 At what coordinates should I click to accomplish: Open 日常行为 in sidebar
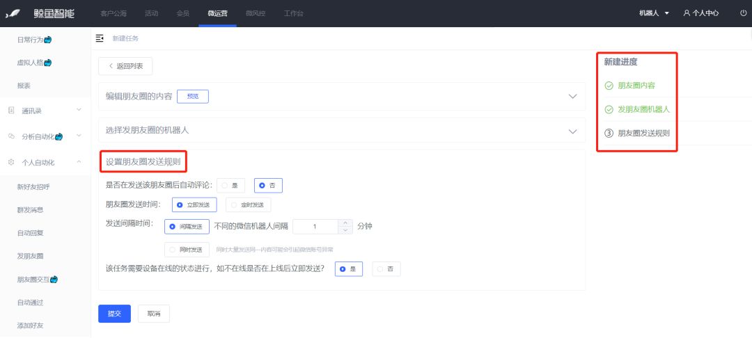pos(30,40)
